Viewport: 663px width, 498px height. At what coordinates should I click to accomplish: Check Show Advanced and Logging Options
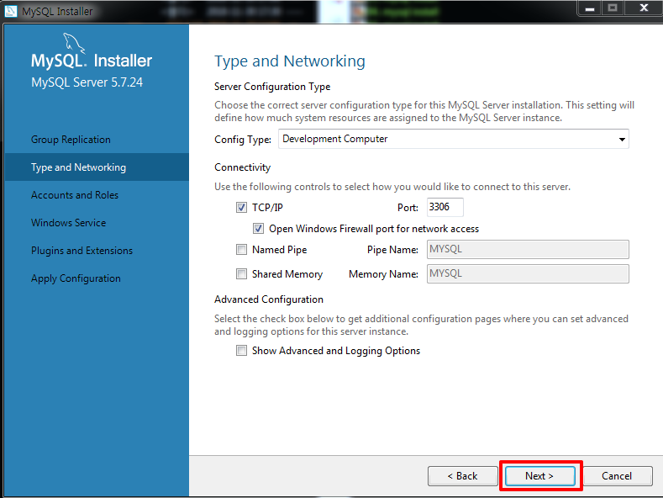point(241,351)
